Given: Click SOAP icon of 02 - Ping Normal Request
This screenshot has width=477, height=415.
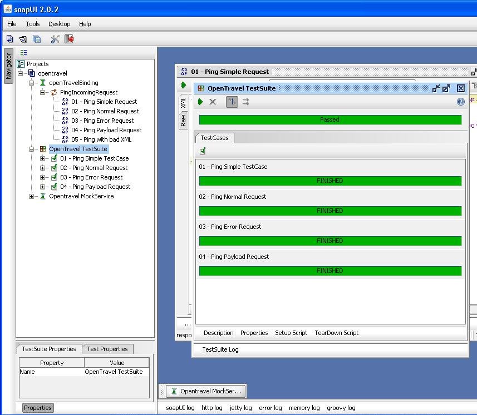Looking at the screenshot, I should (65, 111).
